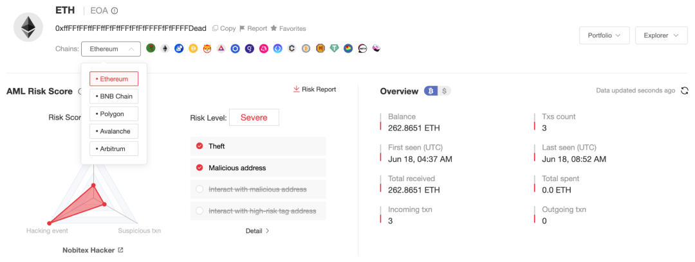Click the EOA info icon
This screenshot has height=262, width=695.
pyautogui.click(x=115, y=11)
